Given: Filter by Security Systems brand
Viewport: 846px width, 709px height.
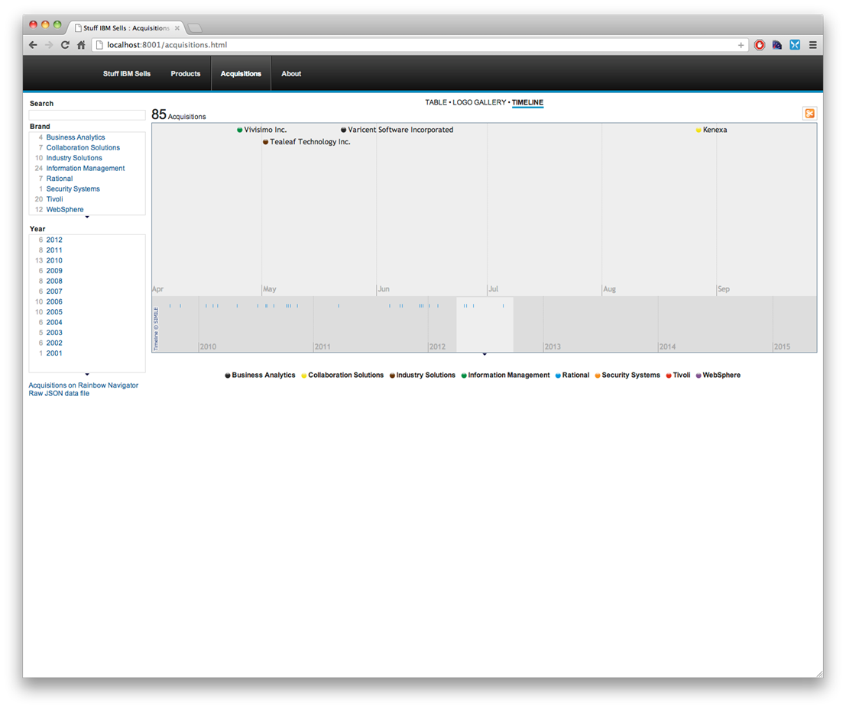Looking at the screenshot, I should click(x=73, y=189).
